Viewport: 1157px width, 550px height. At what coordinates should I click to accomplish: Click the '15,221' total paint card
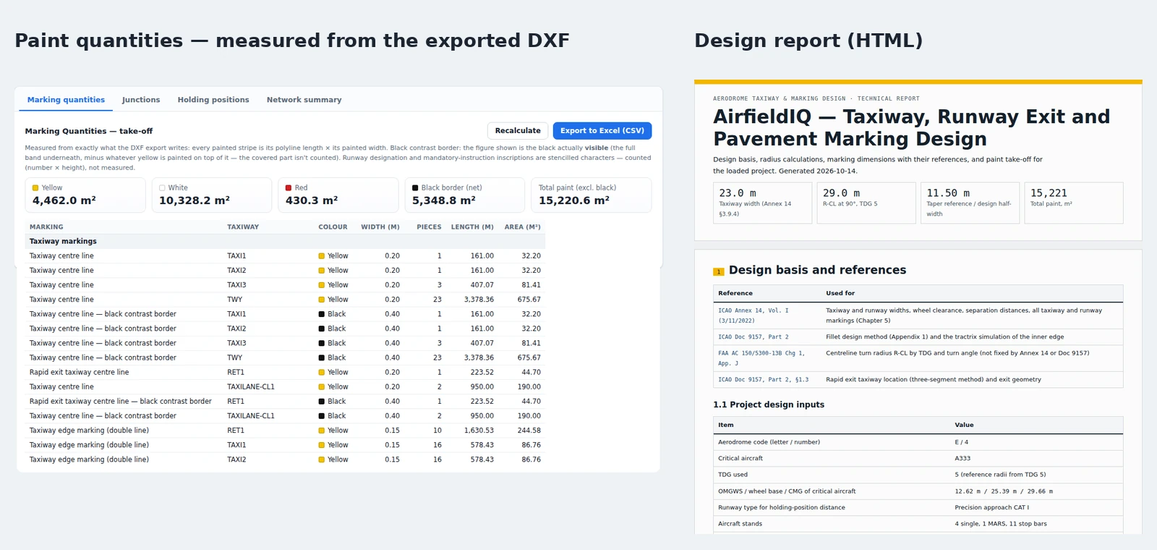coord(1074,203)
